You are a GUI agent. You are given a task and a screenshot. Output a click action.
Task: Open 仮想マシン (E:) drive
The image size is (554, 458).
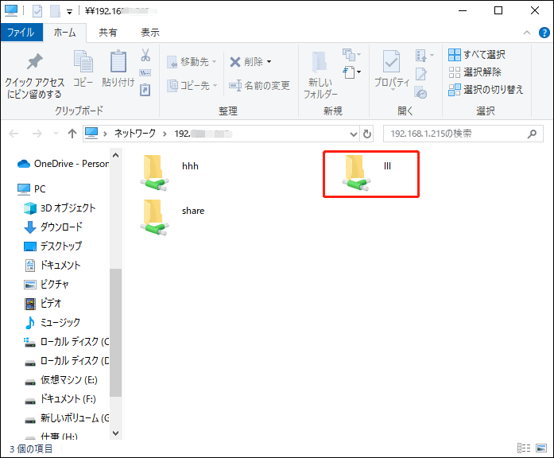pyautogui.click(x=60, y=380)
